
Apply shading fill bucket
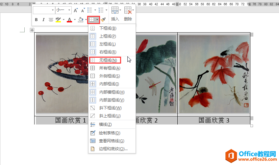(81, 20)
